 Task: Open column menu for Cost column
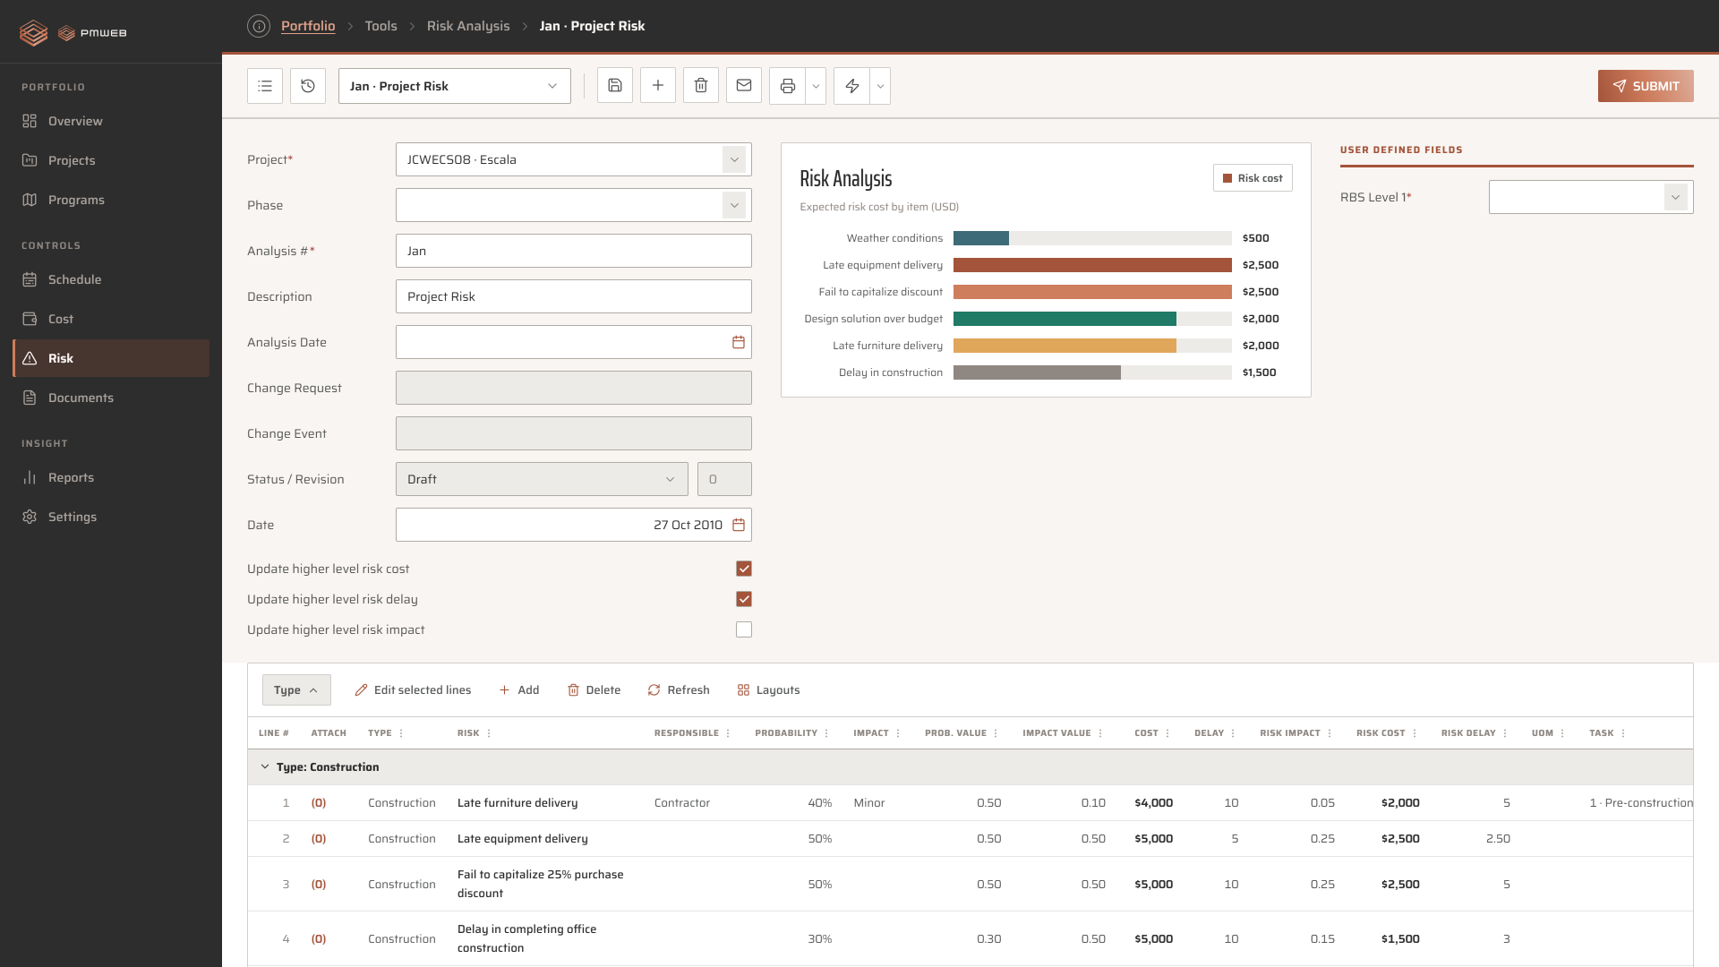pyautogui.click(x=1167, y=733)
